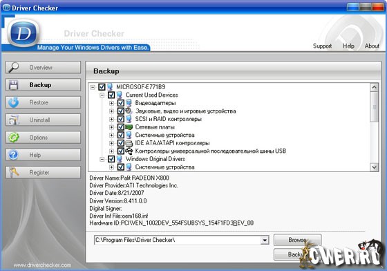Click the Видеоадаптеры monitor icon
The image size is (387, 271).
129,103
